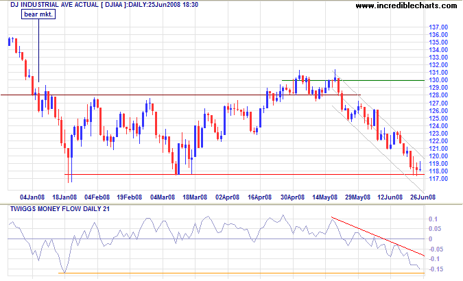Screen dimensions: 463x281
Task: Open the www.incrediblecharts.com link
Action: tap(406, 5)
